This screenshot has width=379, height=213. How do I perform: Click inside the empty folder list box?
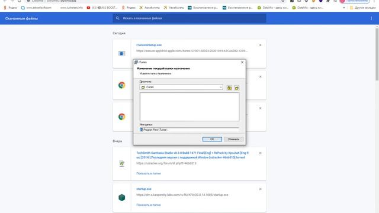pyautogui.click(x=189, y=106)
